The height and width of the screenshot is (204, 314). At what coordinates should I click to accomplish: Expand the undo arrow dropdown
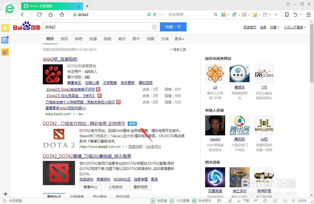coord(301,14)
